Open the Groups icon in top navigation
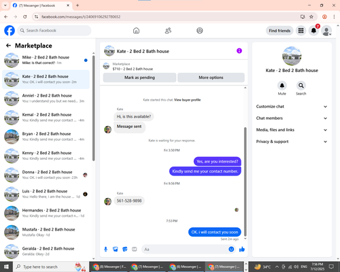The height and width of the screenshot is (272, 340). (x=200, y=31)
